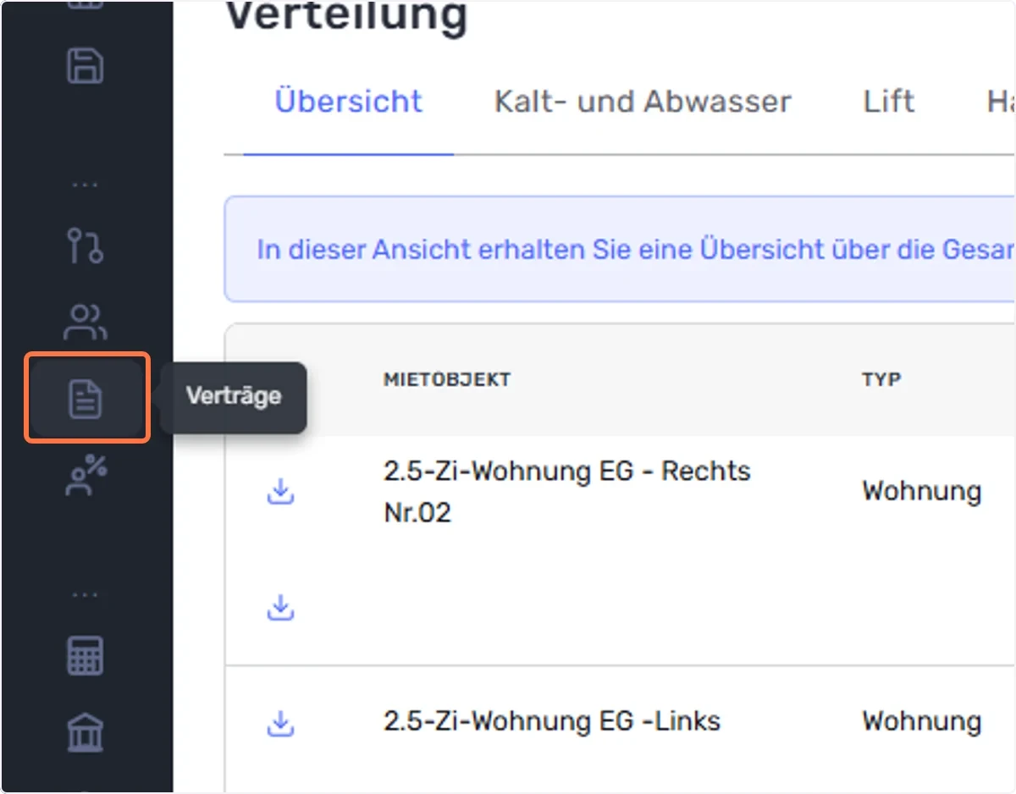The height and width of the screenshot is (794, 1016).
Task: Open the person-percent sidebar icon
Action: pos(86,474)
